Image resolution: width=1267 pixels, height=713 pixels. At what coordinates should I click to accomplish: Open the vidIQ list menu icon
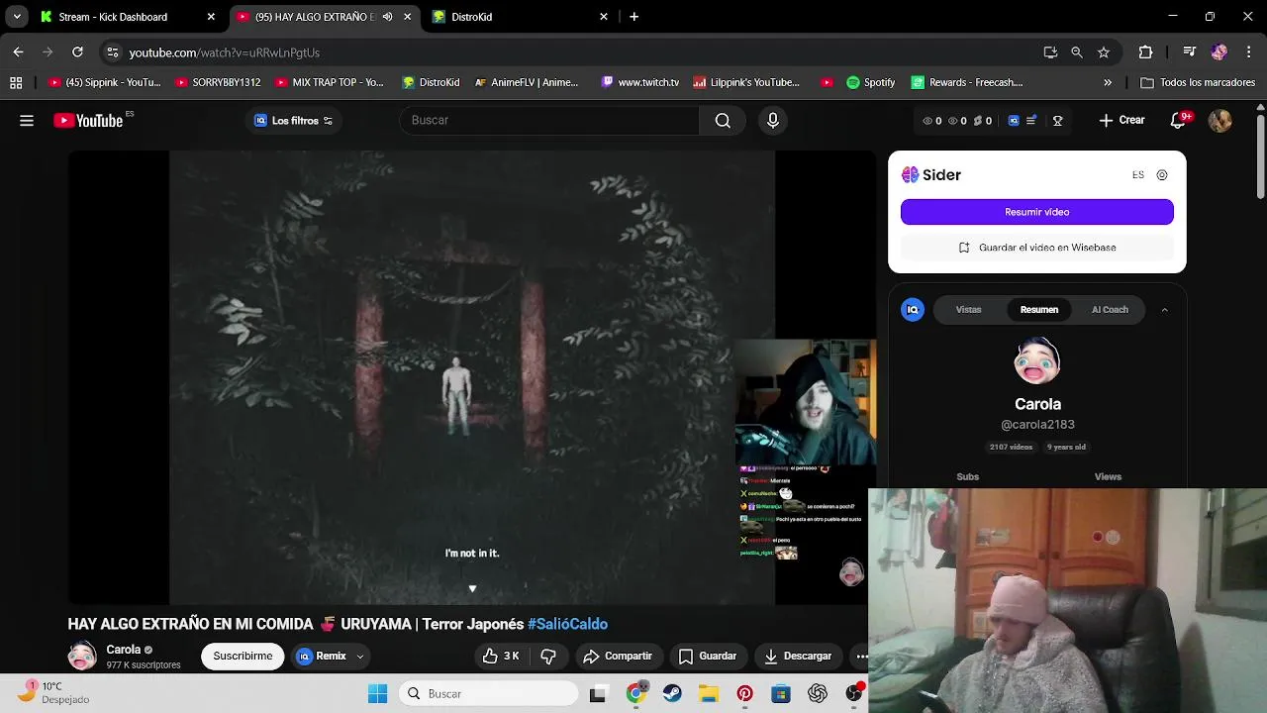[x=1031, y=121]
